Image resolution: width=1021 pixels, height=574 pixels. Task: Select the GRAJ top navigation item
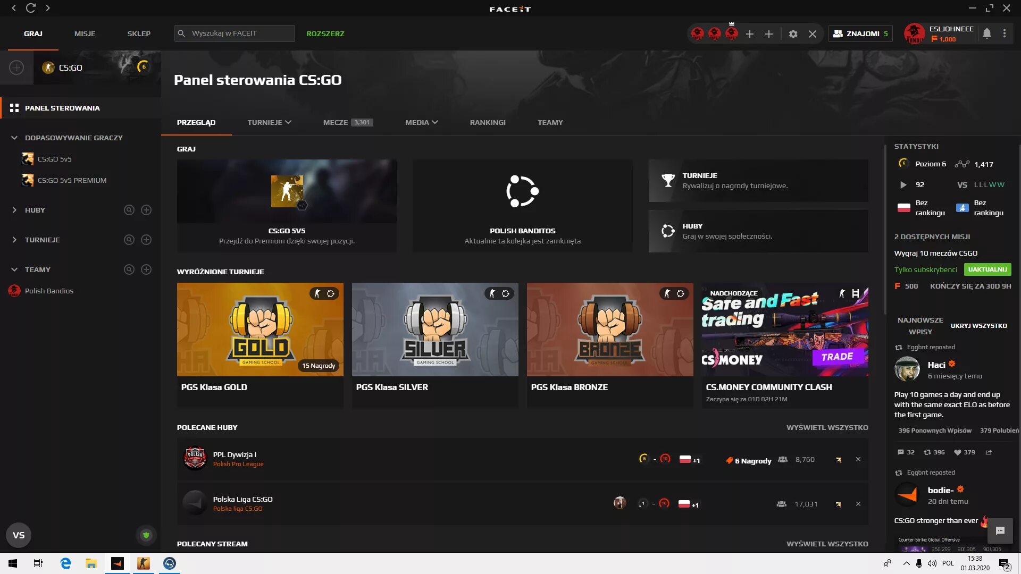(x=33, y=33)
